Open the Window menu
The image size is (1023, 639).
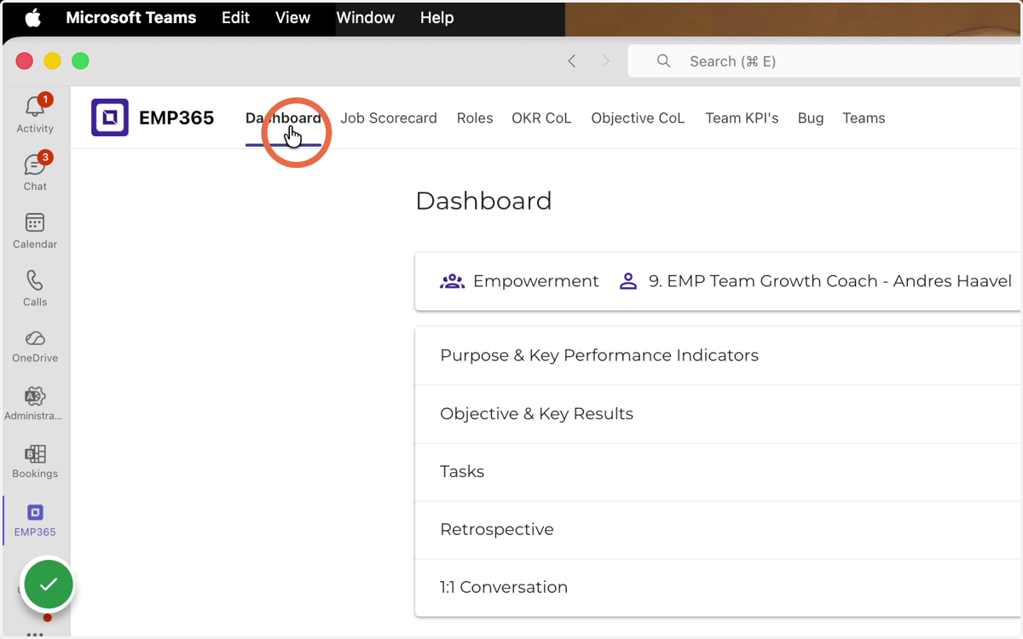pyautogui.click(x=365, y=18)
